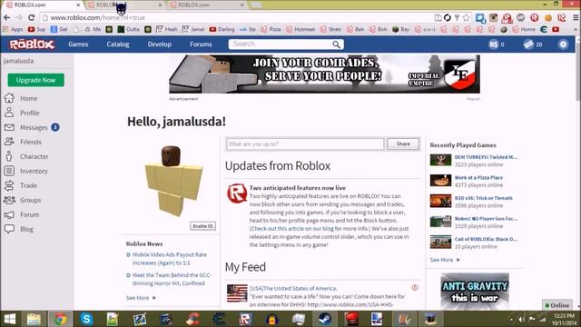This screenshot has height=327, width=581.
Task: Open Forum megaphone icon in sidebar
Action: [x=9, y=214]
